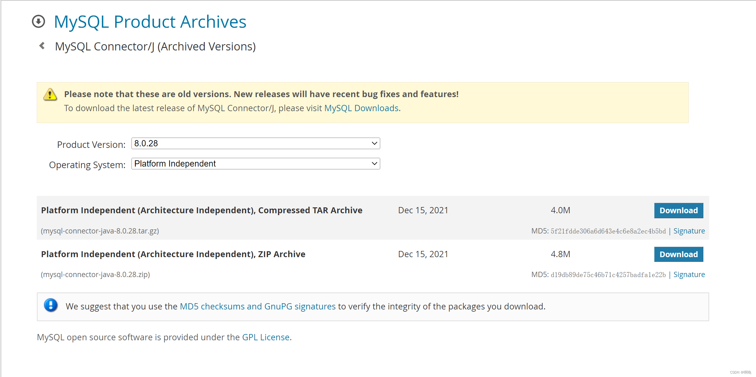The image size is (756, 377).
Task: Click Dec 15, 2021 date in TAR row
Action: pyautogui.click(x=423, y=210)
